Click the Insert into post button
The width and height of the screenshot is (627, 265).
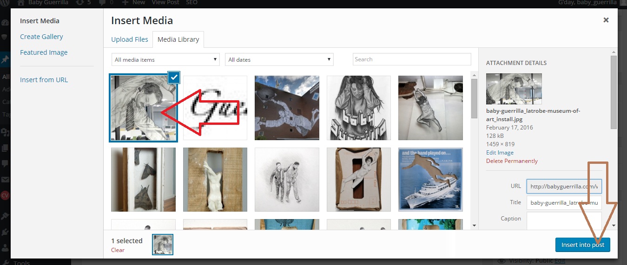coord(582,245)
